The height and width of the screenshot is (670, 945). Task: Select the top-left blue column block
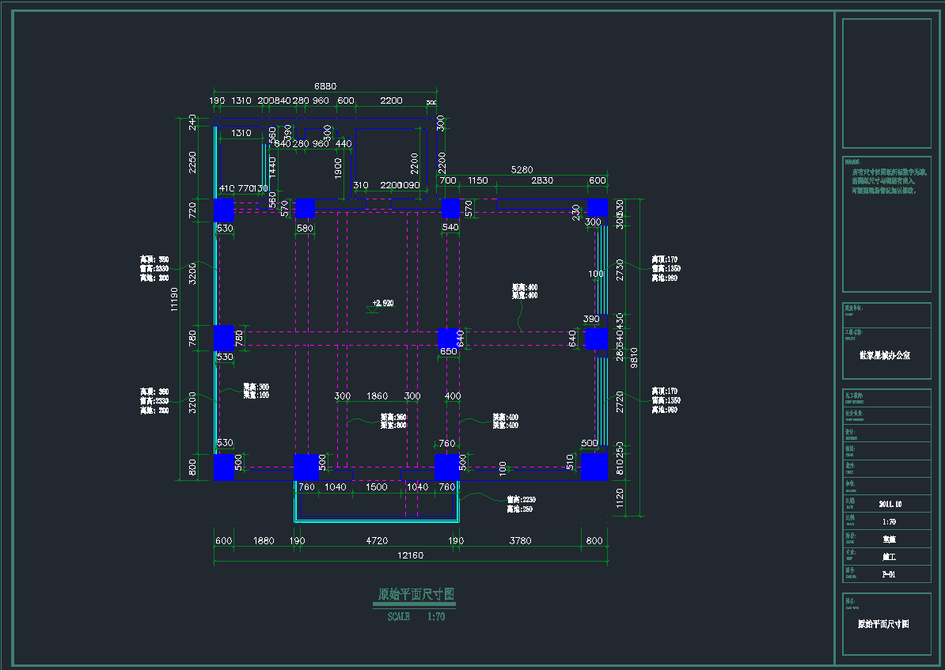[x=223, y=210]
